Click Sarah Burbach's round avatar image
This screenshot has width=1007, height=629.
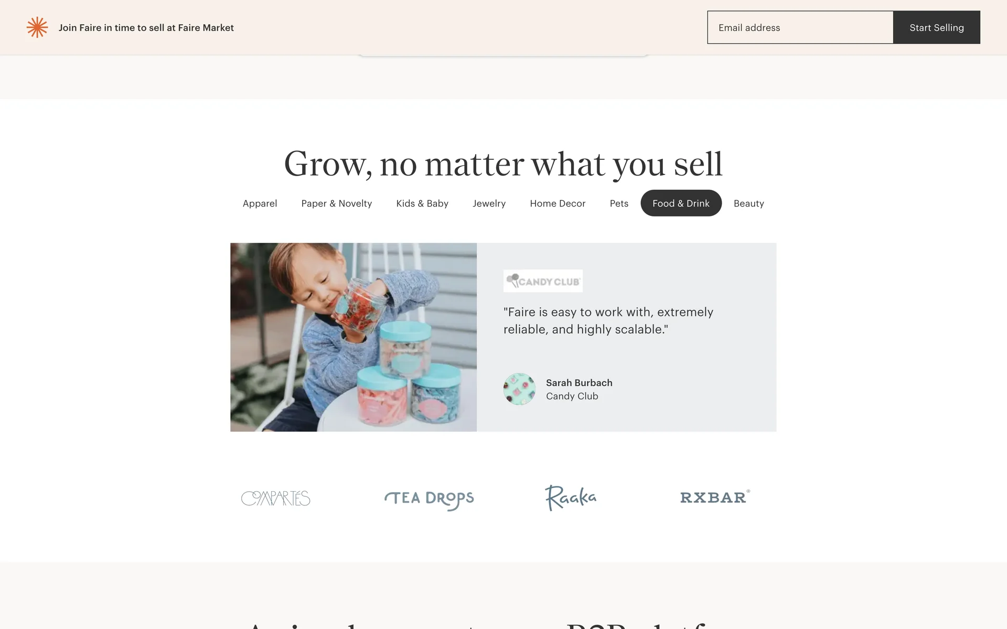[x=519, y=389]
